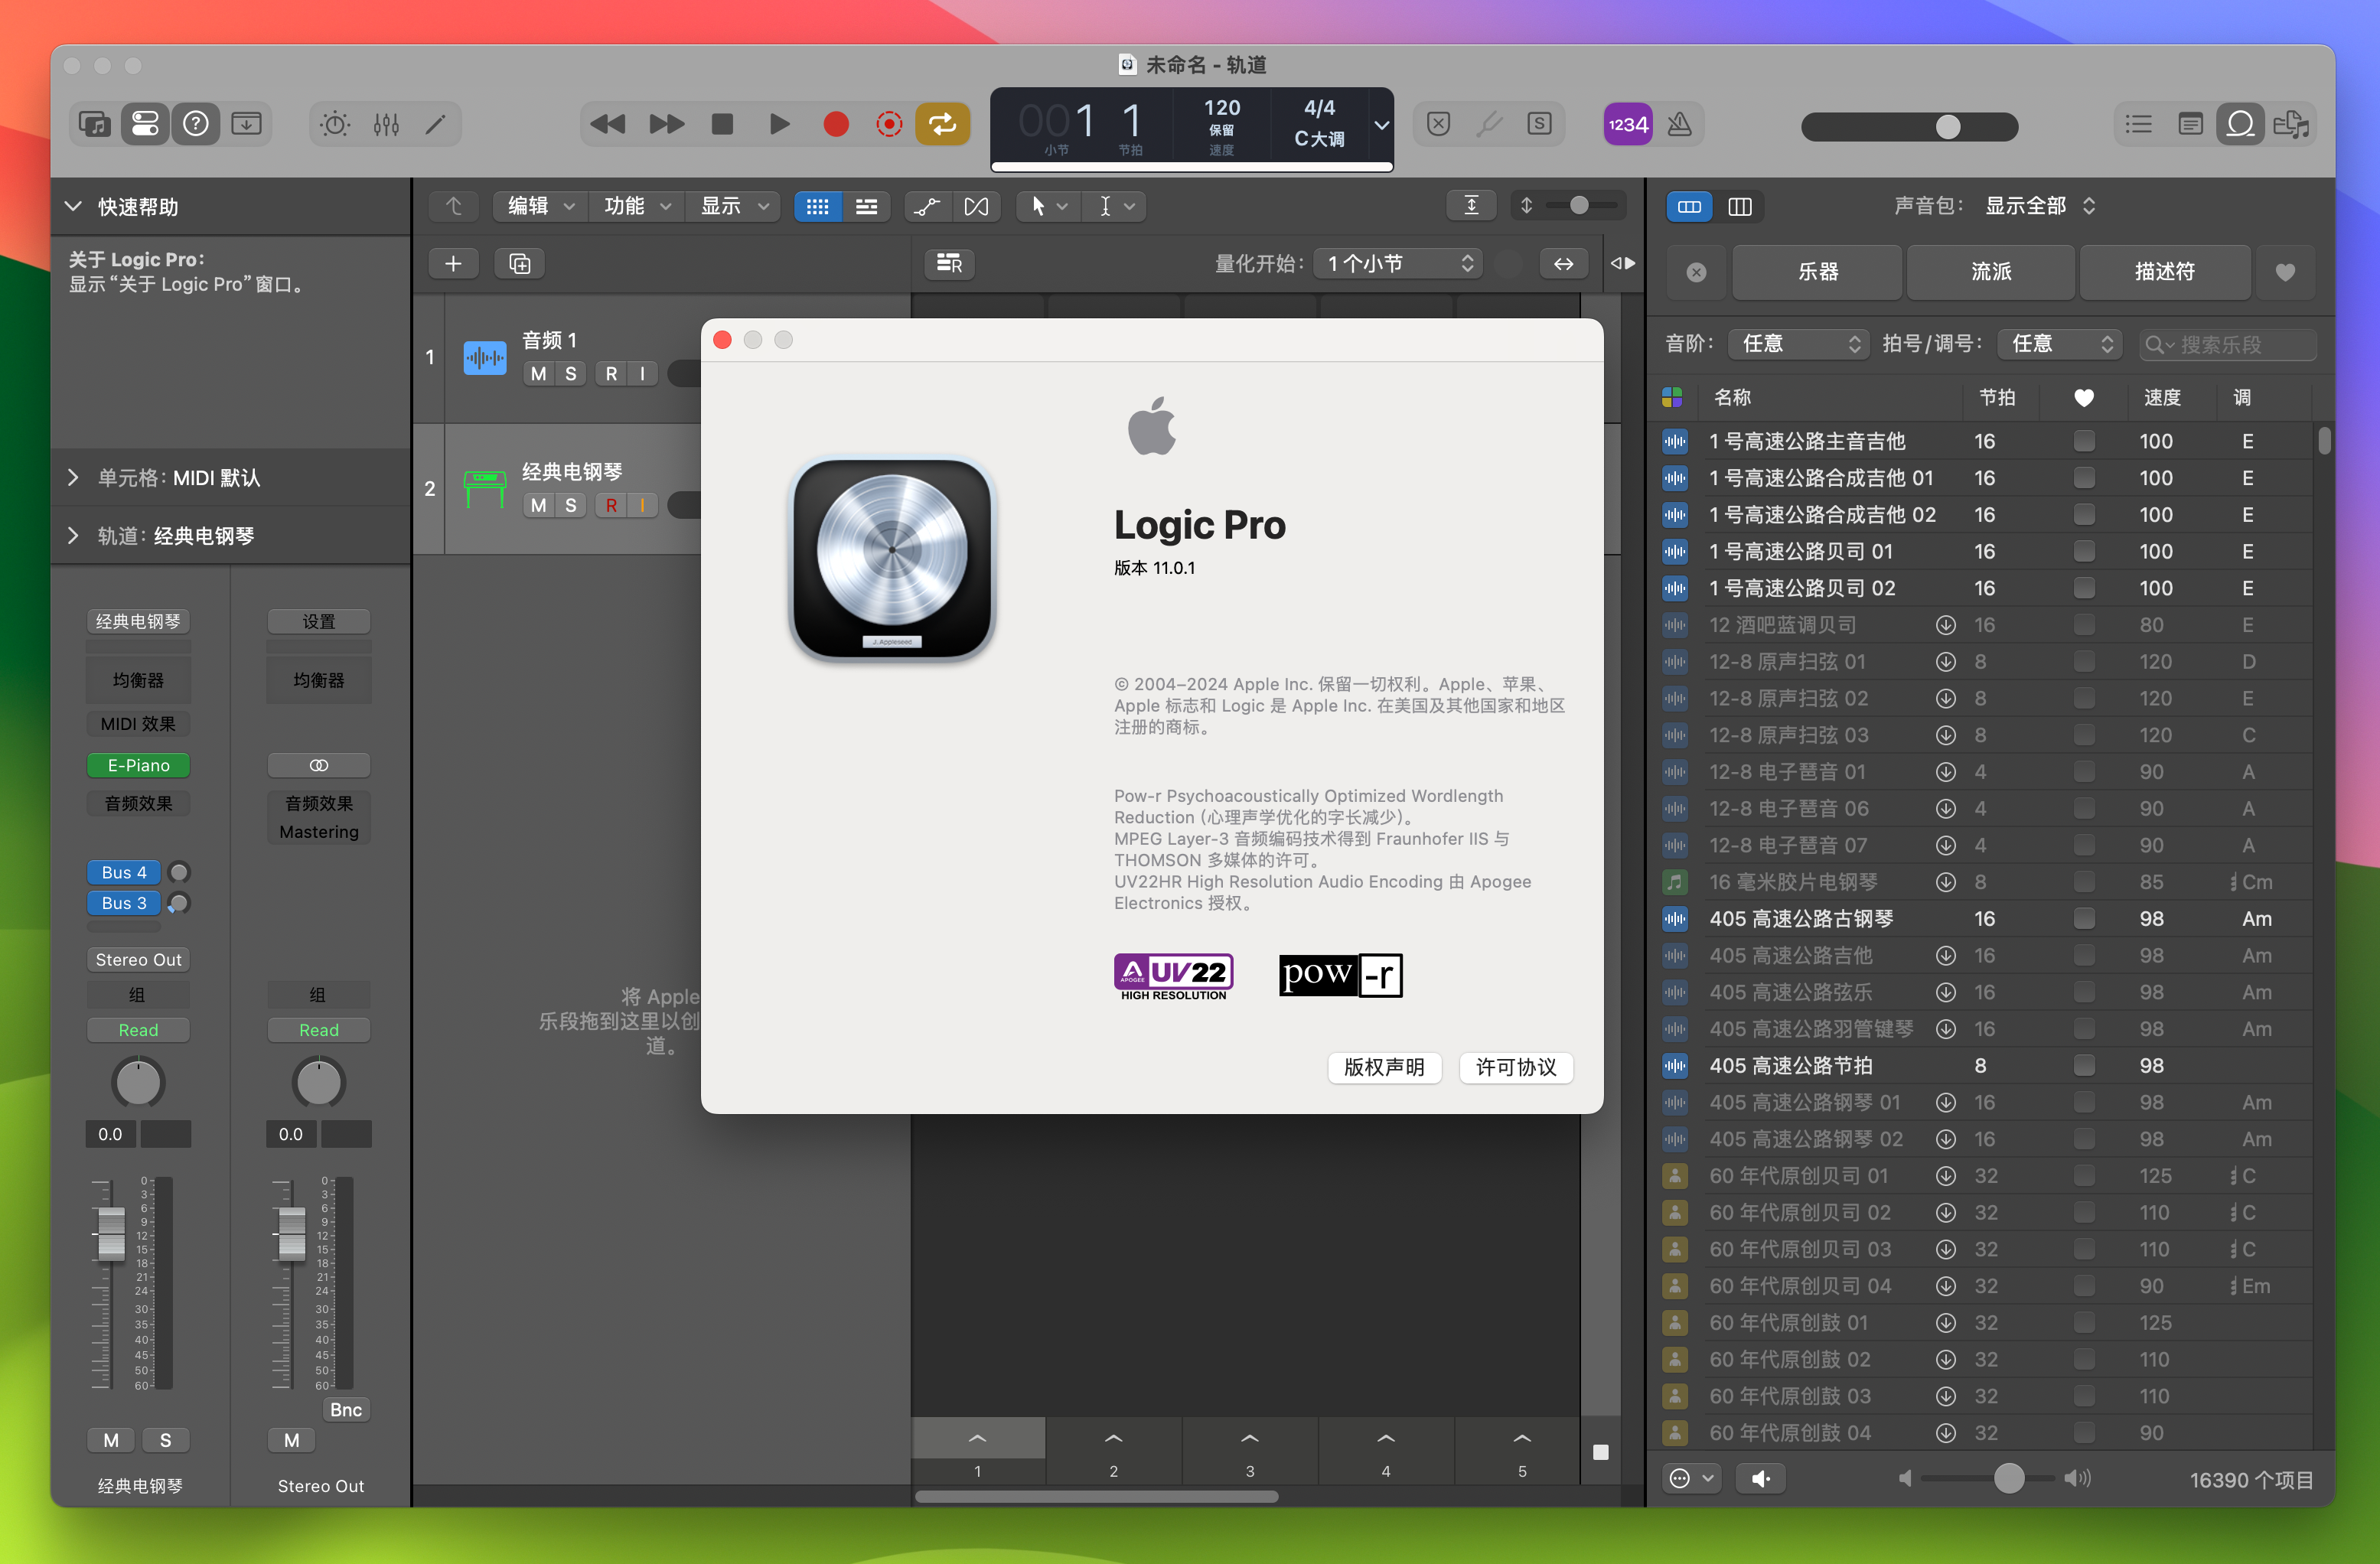Viewport: 2380px width, 1564px height.
Task: Open the Library panel icon
Action: click(95, 124)
